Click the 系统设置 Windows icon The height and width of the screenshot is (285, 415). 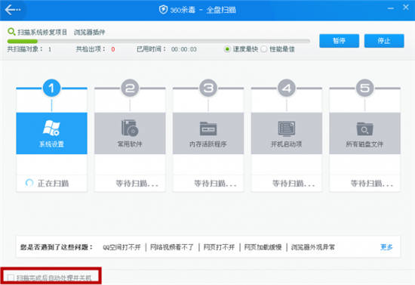point(51,128)
